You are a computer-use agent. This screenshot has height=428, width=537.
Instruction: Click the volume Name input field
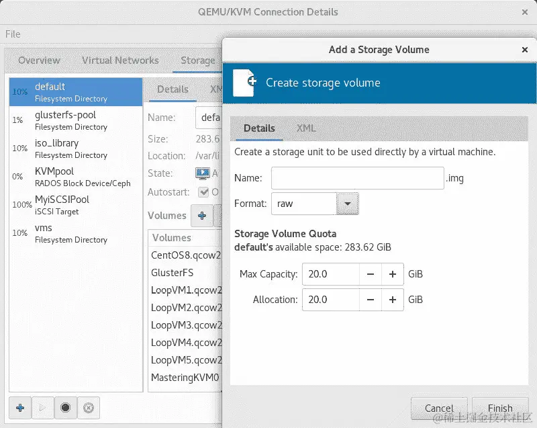tap(358, 178)
